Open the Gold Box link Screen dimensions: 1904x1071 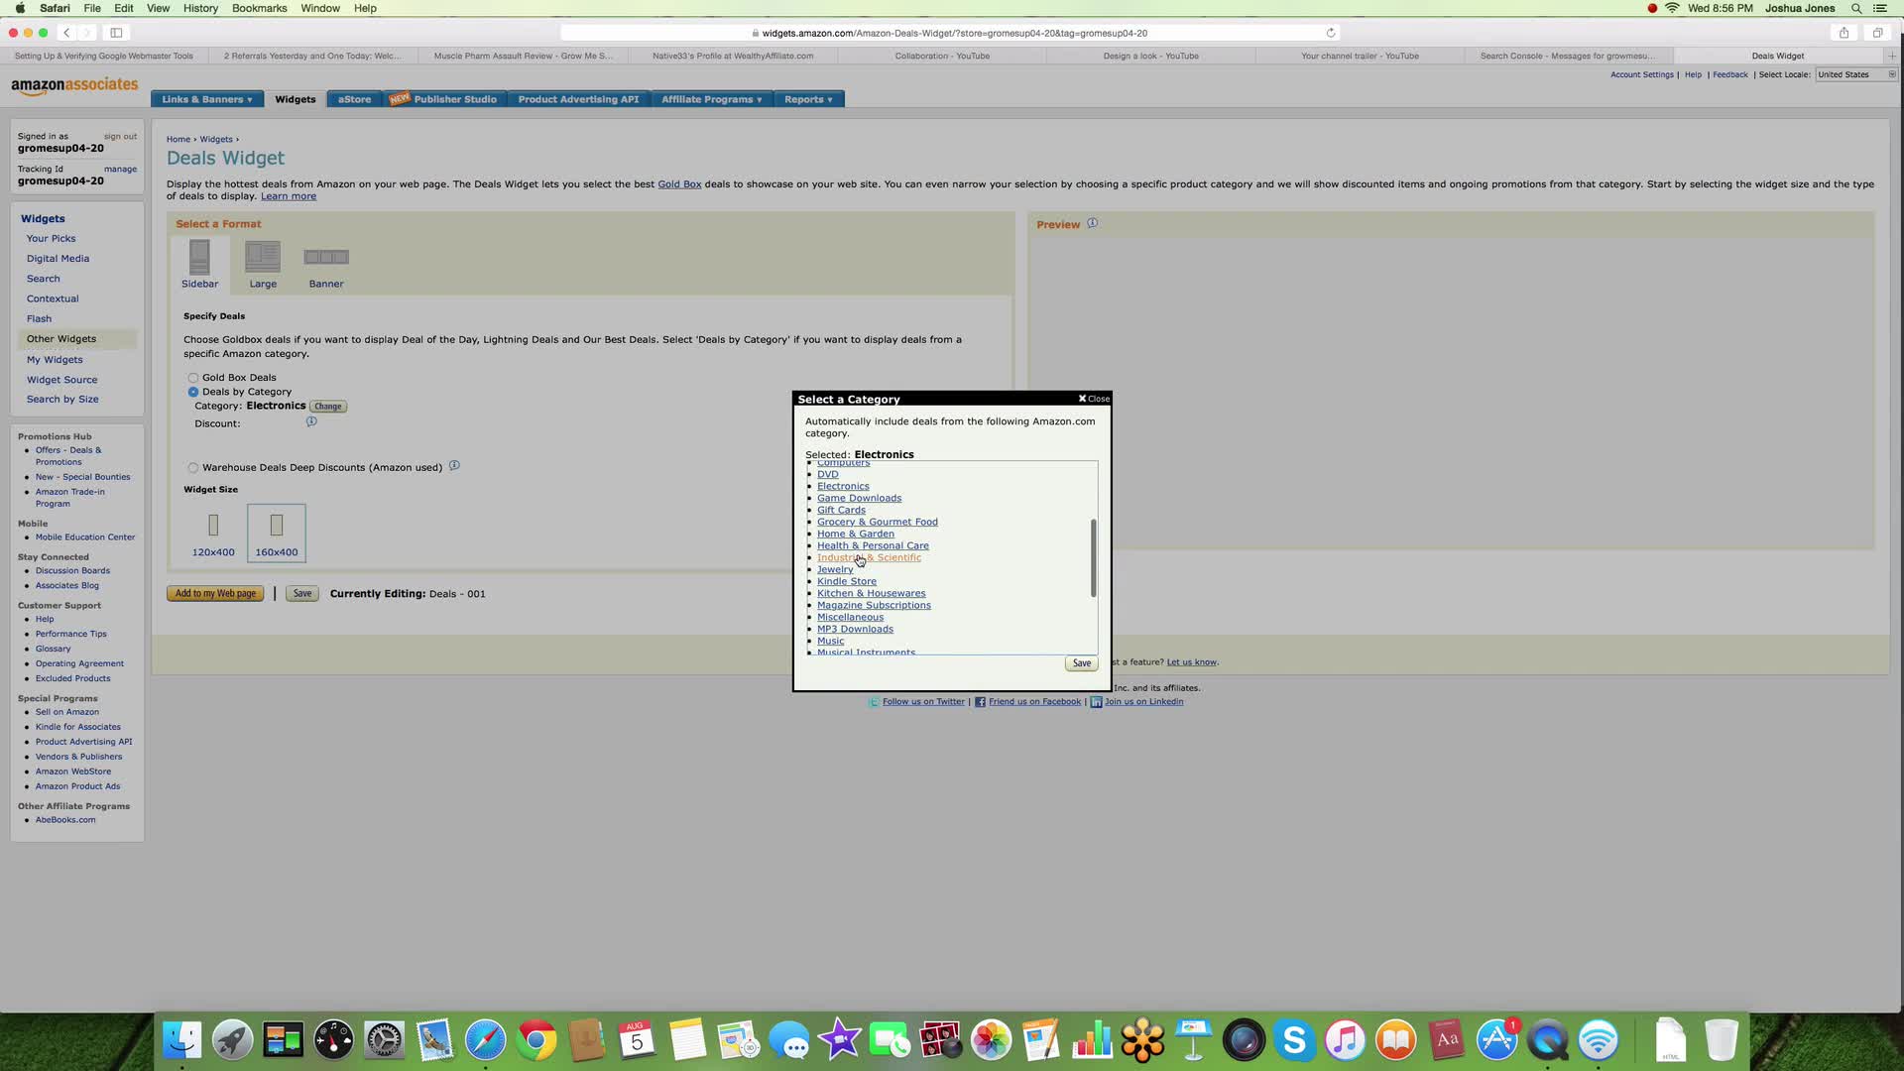[x=679, y=183]
